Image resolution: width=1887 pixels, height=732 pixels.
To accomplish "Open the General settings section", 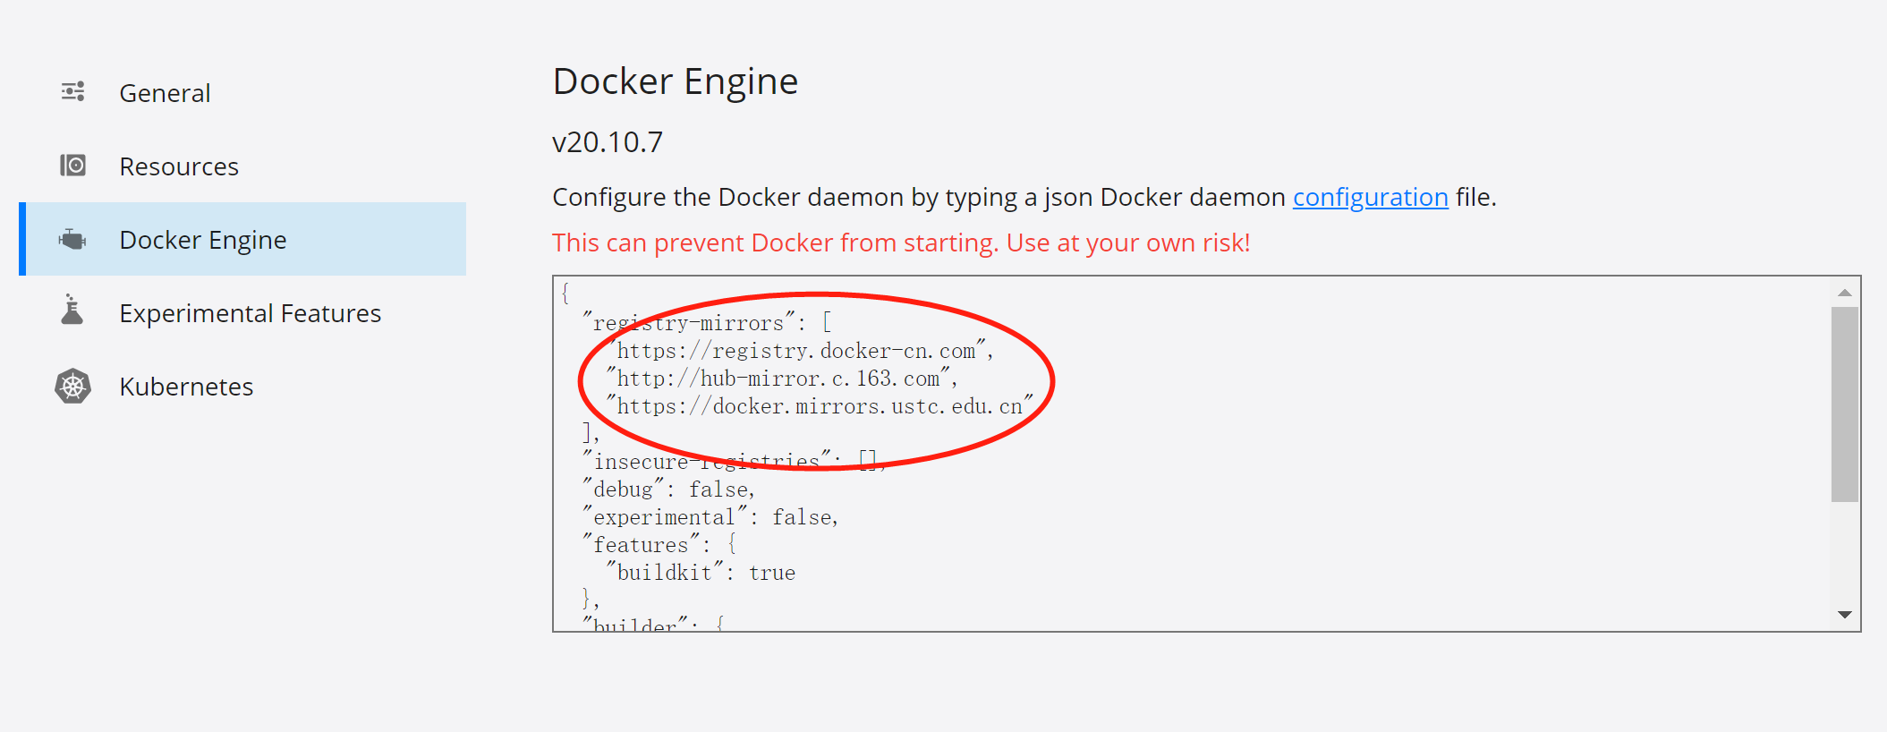I will click(x=165, y=91).
